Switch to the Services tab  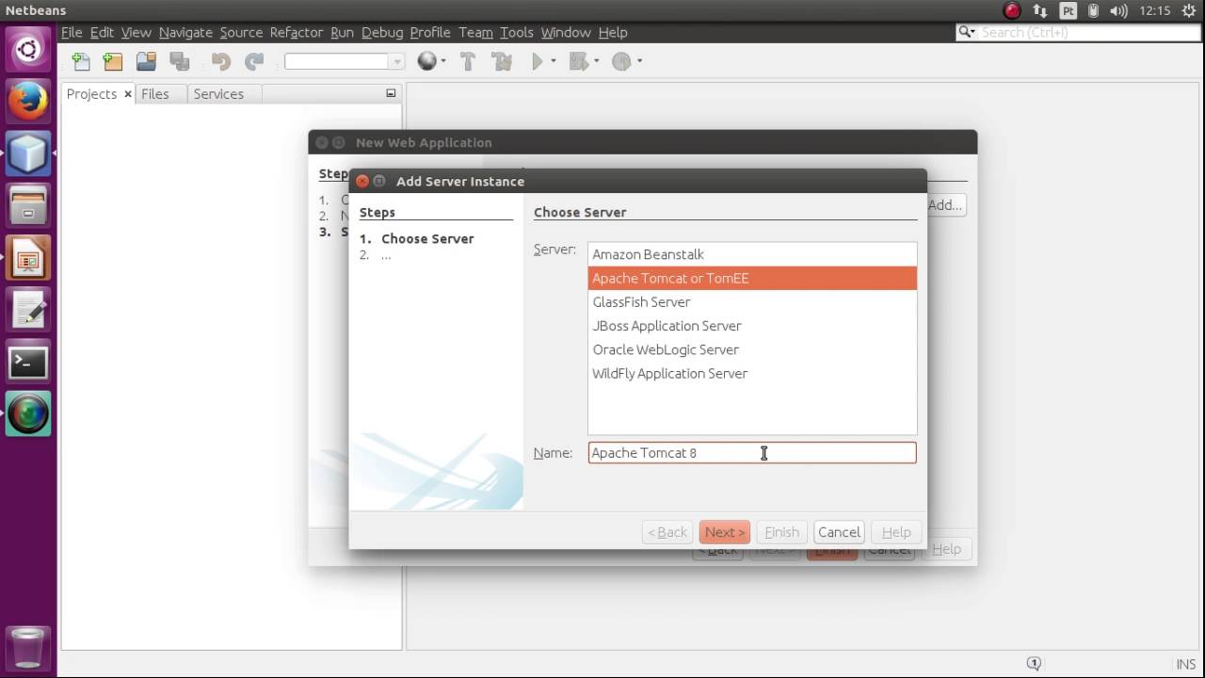(x=218, y=94)
